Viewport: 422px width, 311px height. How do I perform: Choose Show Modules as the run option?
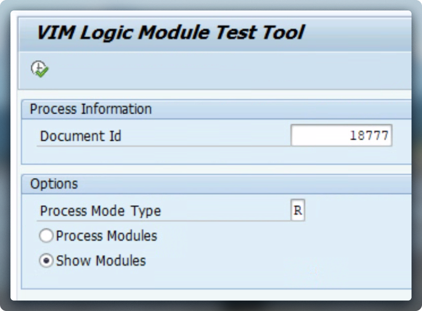[46, 261]
